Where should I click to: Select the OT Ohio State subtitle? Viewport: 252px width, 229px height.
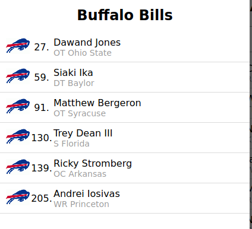83,53
